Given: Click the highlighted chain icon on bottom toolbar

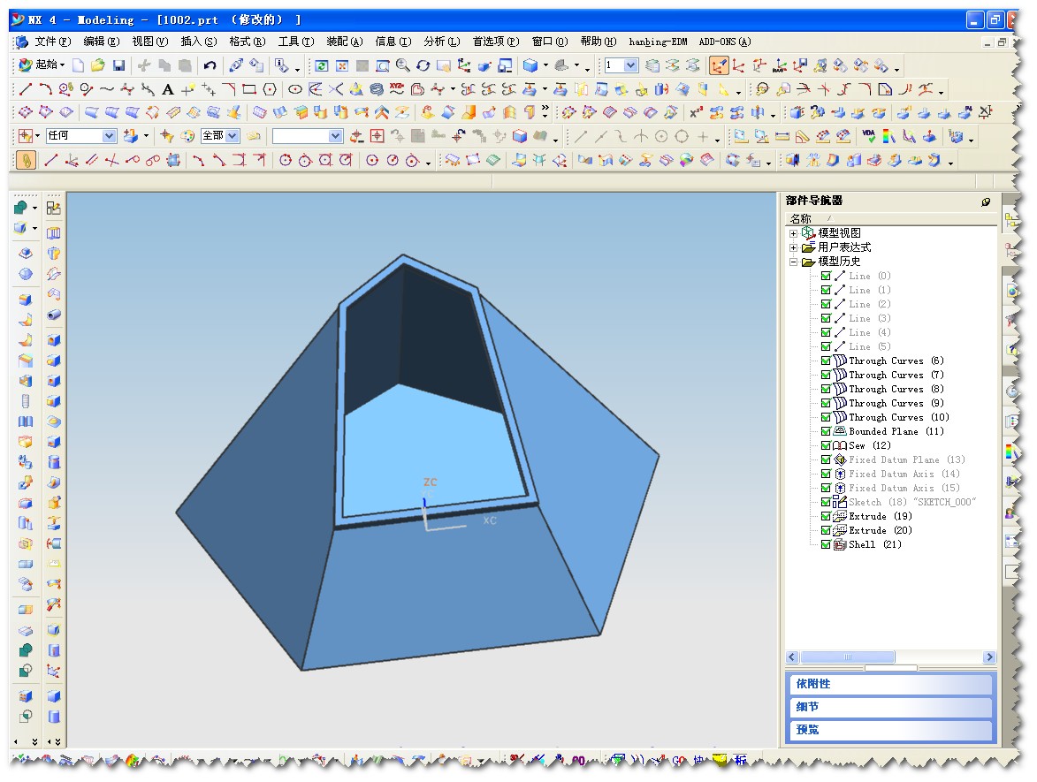Looking at the screenshot, I should [x=25, y=160].
